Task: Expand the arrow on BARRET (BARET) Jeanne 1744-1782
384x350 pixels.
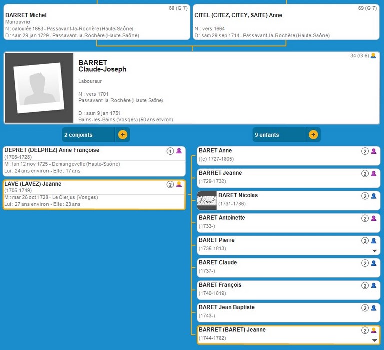Action: [x=374, y=340]
